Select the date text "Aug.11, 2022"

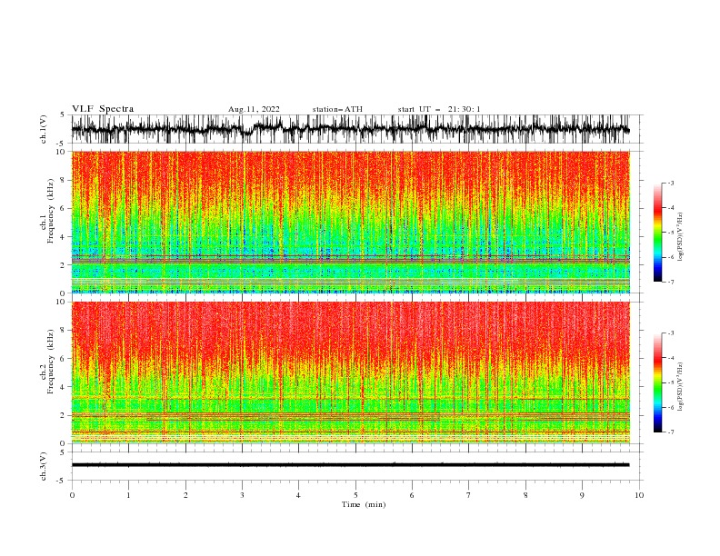tap(254, 109)
